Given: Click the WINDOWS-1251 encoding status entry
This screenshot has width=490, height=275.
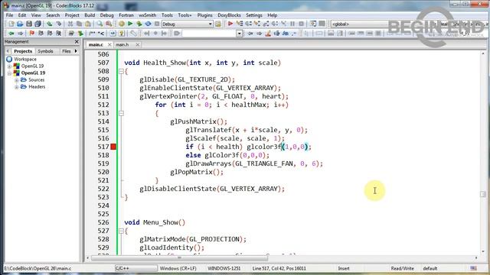Looking at the screenshot, I should [224, 268].
